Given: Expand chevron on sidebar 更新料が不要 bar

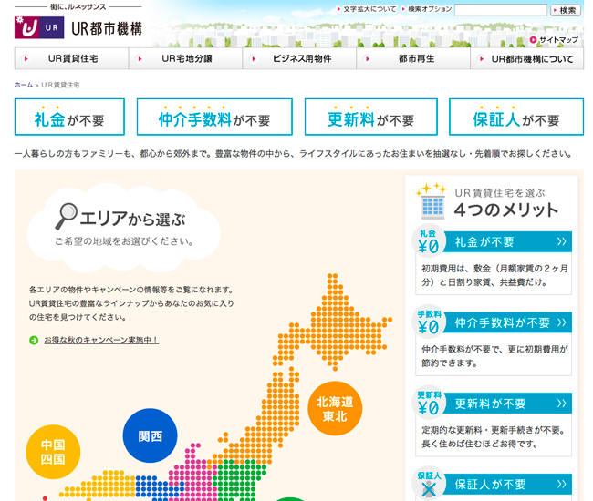Looking at the screenshot, I should click(x=562, y=404).
